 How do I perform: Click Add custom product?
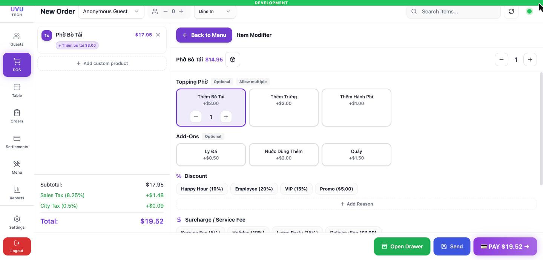(102, 63)
